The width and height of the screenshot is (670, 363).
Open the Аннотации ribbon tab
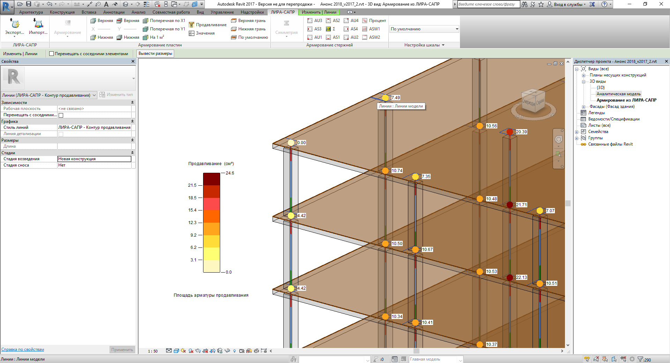(114, 12)
